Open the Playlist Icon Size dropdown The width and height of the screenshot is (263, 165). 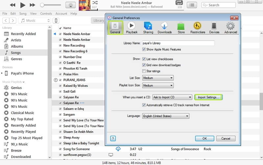point(158,85)
